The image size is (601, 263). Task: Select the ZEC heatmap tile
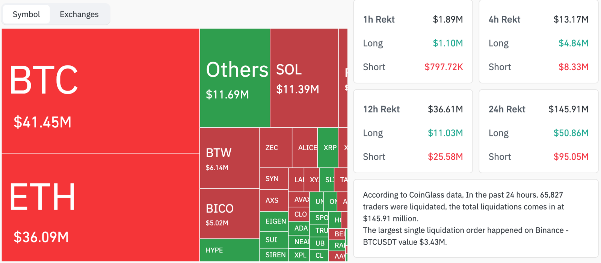(276, 148)
